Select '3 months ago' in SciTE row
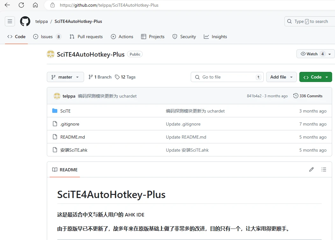This screenshot has height=240, width=335. [313, 111]
